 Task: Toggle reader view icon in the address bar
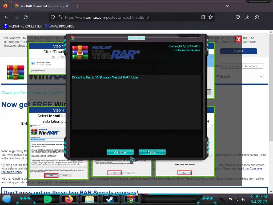click(x=203, y=17)
